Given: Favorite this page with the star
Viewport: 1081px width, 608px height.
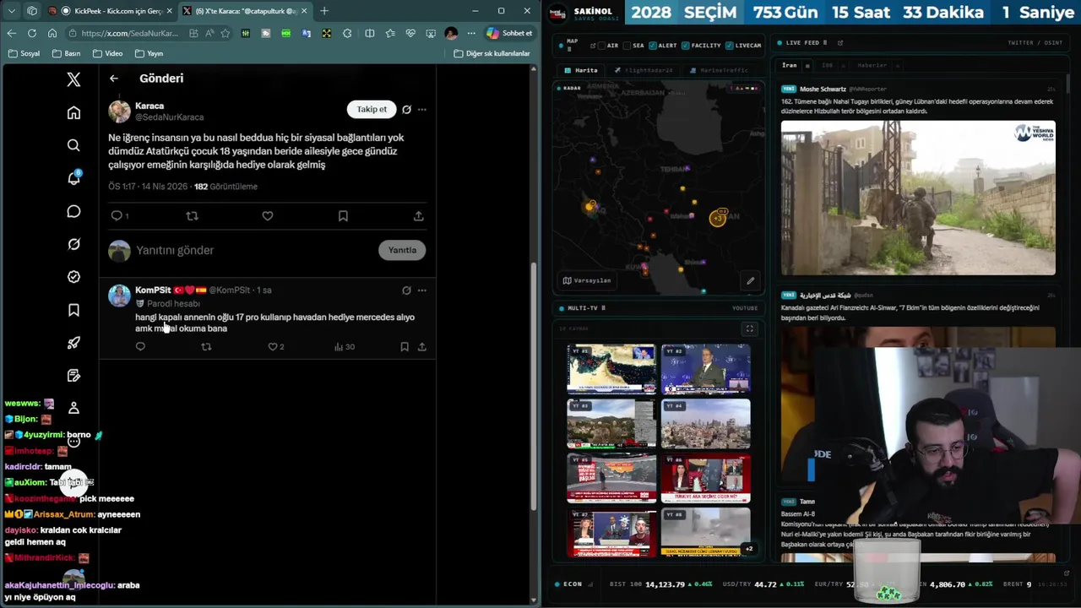Looking at the screenshot, I should (225, 33).
